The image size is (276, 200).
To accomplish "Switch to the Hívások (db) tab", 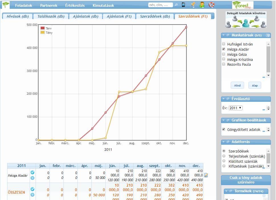I will coord(17,17).
